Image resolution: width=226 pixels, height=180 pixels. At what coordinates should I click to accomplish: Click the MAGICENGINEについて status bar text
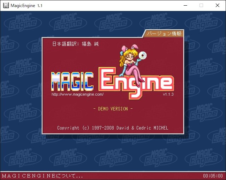42,175
